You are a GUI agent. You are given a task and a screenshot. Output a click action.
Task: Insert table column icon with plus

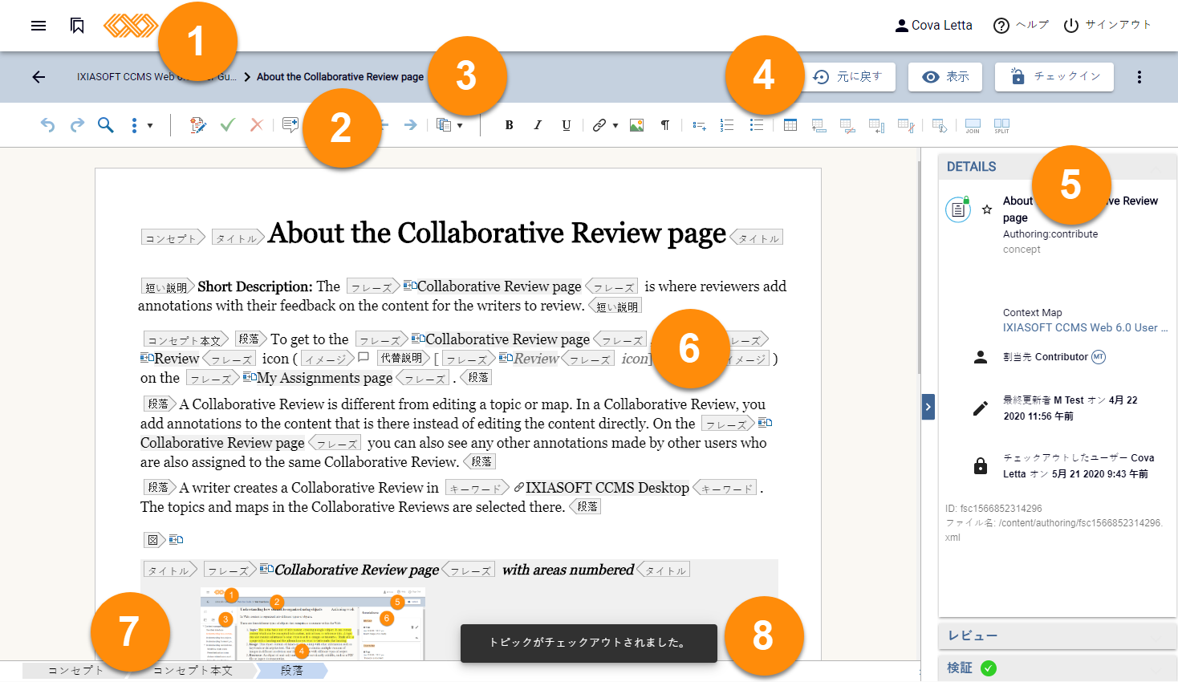(877, 125)
